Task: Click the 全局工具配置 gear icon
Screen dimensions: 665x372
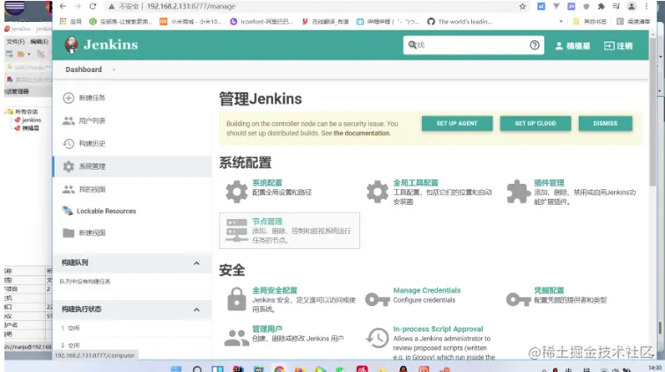Action: [377, 192]
